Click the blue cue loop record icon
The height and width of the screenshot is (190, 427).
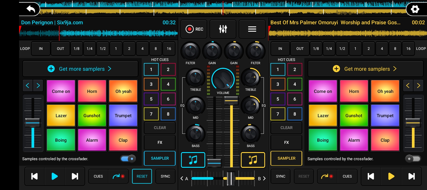pyautogui.click(x=118, y=176)
